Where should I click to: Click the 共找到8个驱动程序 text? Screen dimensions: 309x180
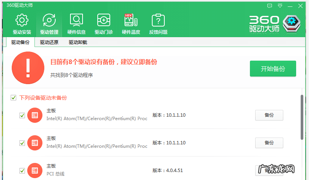coord(72,75)
